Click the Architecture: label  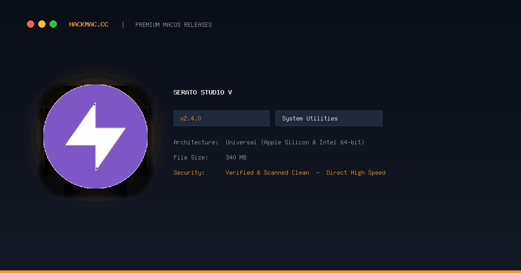[x=196, y=142]
